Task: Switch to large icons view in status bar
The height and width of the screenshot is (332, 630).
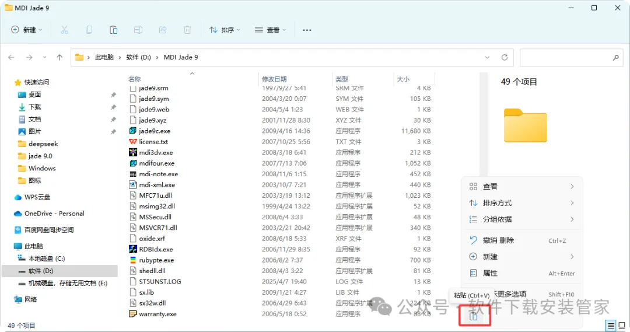Action: tap(622, 326)
